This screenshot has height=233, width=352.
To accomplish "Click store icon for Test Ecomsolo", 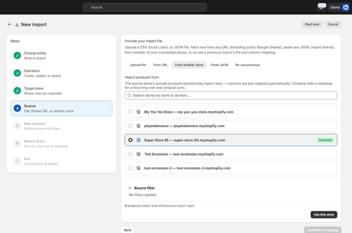I will [139, 154].
